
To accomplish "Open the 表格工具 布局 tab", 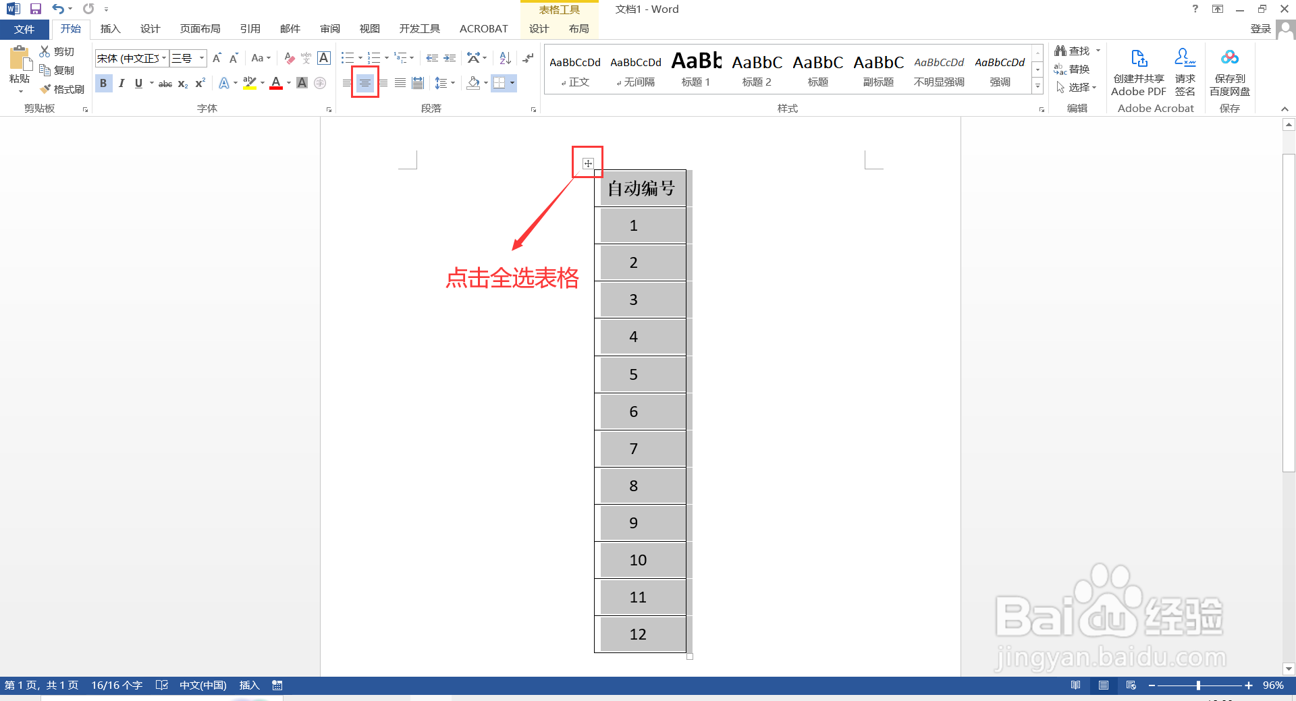I will tap(578, 28).
